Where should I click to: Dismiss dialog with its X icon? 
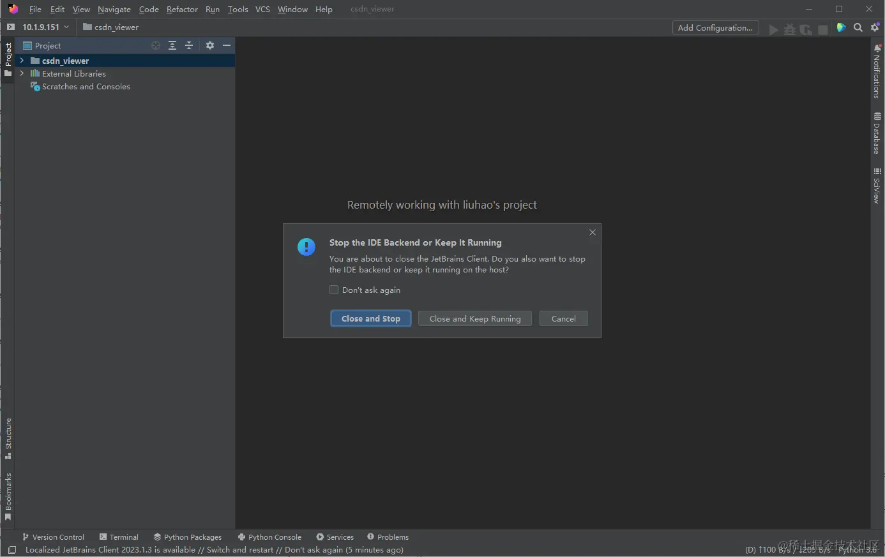point(593,232)
